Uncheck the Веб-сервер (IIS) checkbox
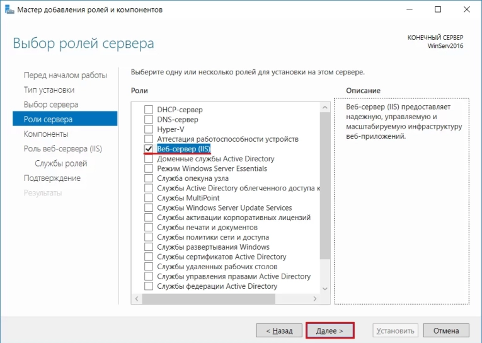This screenshot has width=482, height=343. (x=149, y=149)
